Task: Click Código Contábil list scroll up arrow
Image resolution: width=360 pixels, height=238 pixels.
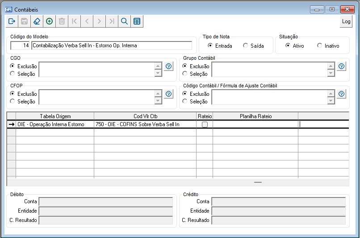Action: tap(331, 94)
